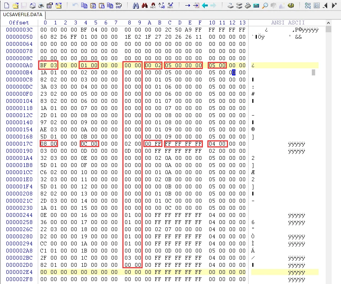The image size is (341, 284).
Task: Select offset row 00000190
Action: click(x=19, y=151)
